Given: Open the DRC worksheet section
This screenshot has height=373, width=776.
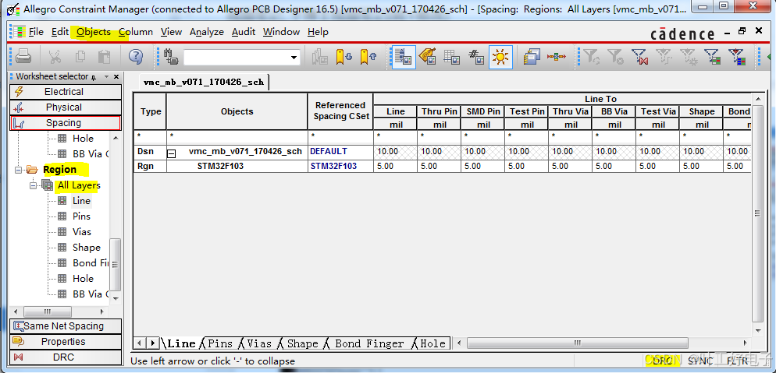Looking at the screenshot, I should 66,357.
